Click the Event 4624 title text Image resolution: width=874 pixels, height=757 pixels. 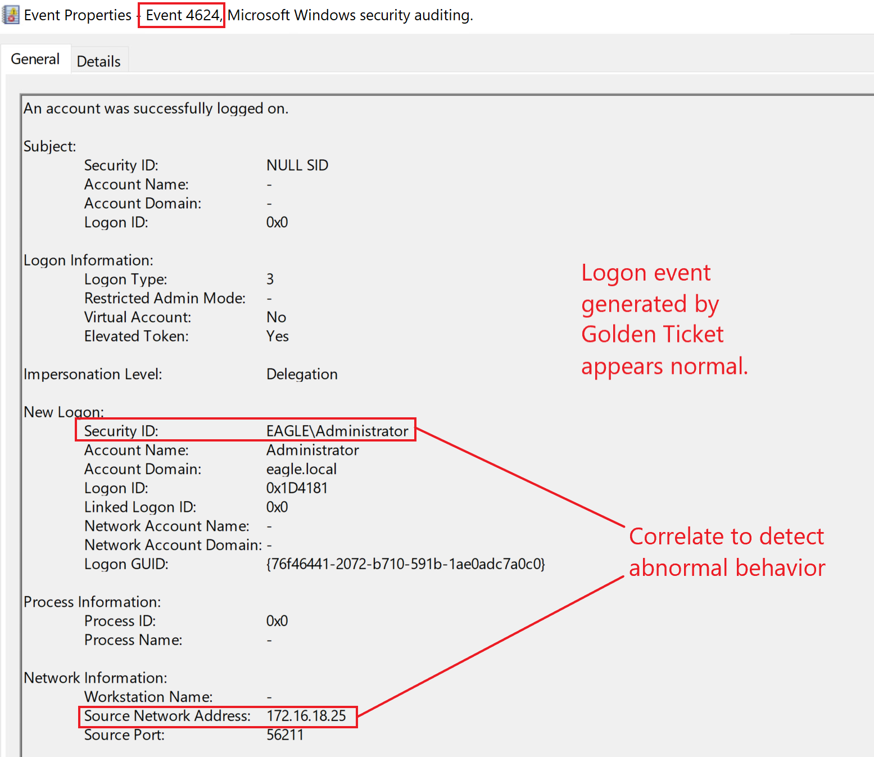[x=182, y=15]
